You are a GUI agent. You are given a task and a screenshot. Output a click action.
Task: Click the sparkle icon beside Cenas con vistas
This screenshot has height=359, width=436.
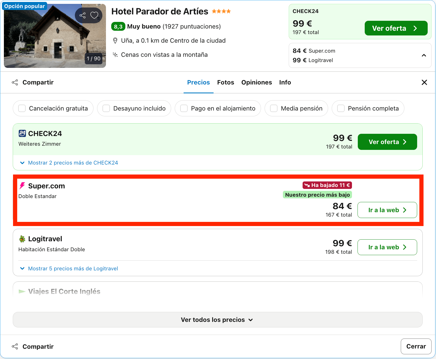coord(115,55)
